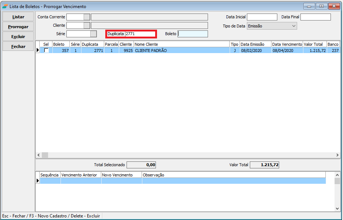Focus the Boleto input field
The height and width of the screenshot is (220, 343).
click(193, 34)
